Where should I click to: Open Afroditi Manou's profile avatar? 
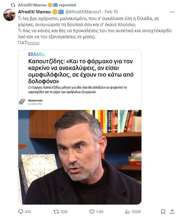coord(9,15)
